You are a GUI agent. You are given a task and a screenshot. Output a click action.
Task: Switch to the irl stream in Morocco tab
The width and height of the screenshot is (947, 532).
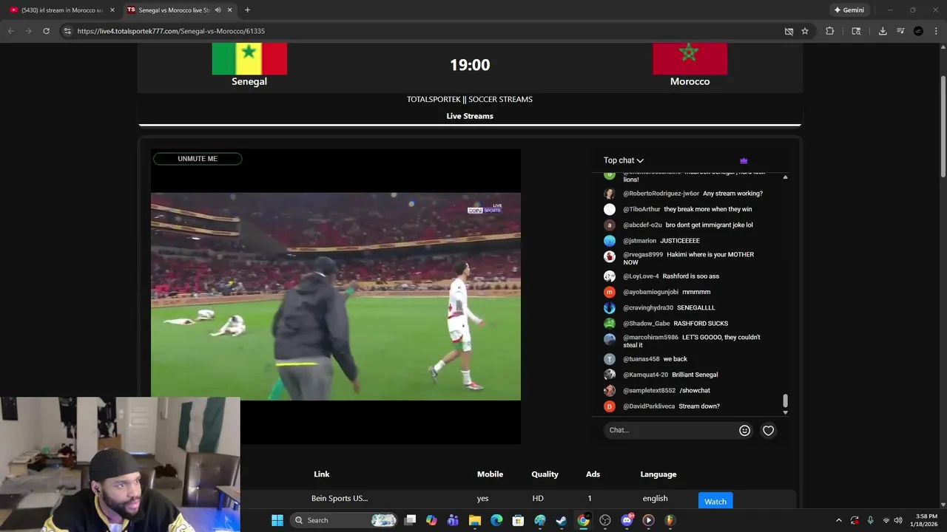coord(62,10)
